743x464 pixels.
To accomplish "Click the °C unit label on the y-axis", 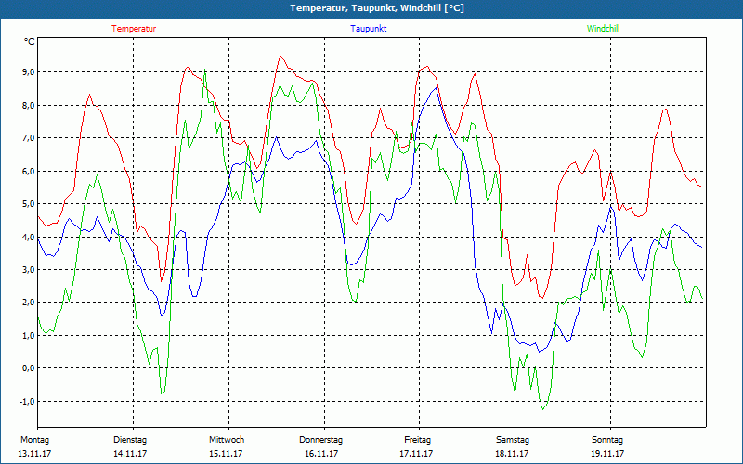I will pyautogui.click(x=30, y=42).
